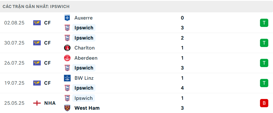This screenshot has width=273, height=113.
Task: Click the header Các trận gần nhất: Ipswich
Action: (x=36, y=7)
